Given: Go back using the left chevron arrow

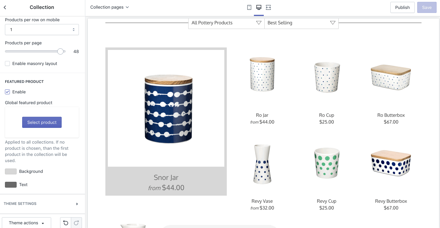Looking at the screenshot, I should pos(5,7).
